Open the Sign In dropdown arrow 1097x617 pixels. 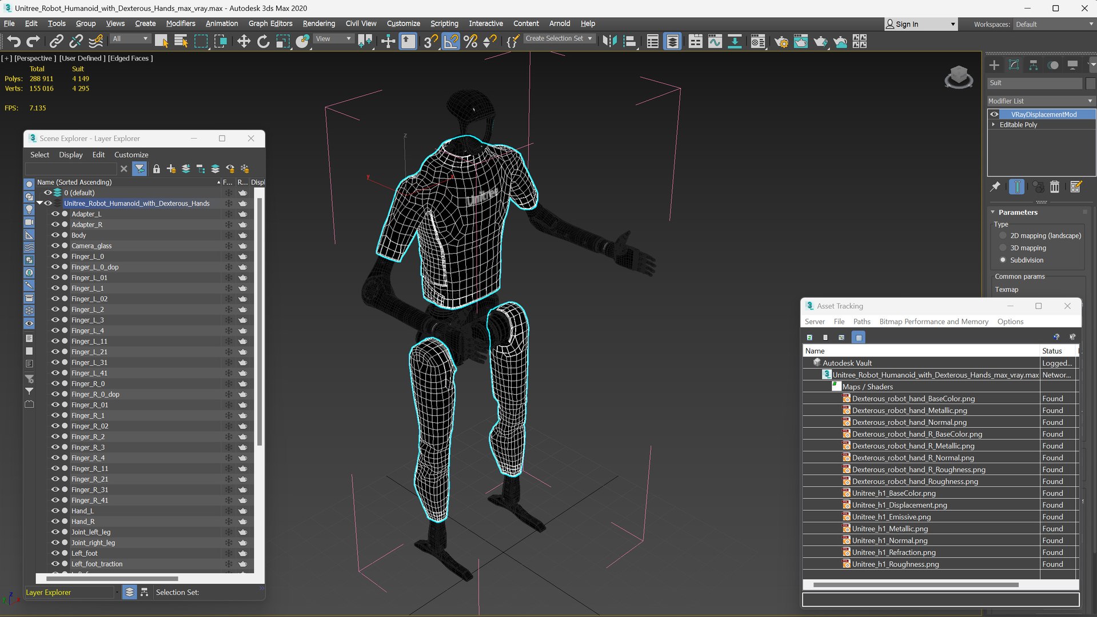pos(952,24)
